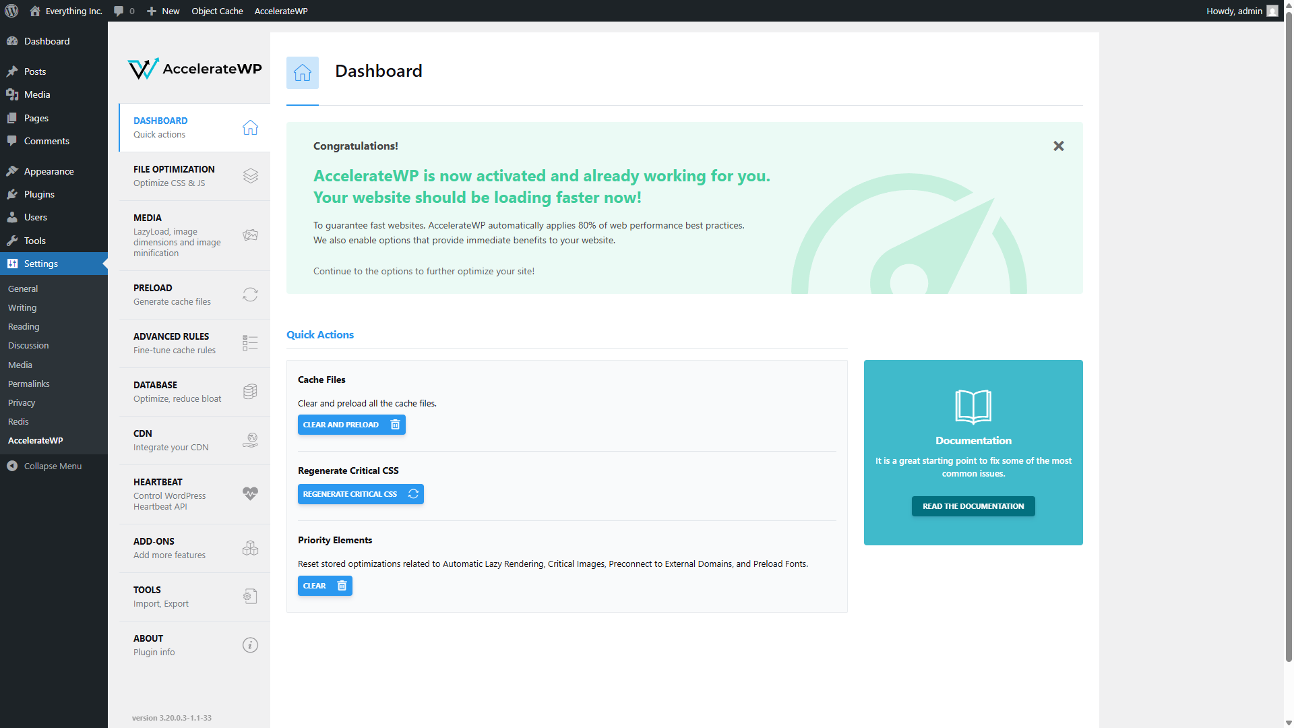Click the CDN globe-hand icon
This screenshot has width=1294, height=728.
(x=250, y=440)
